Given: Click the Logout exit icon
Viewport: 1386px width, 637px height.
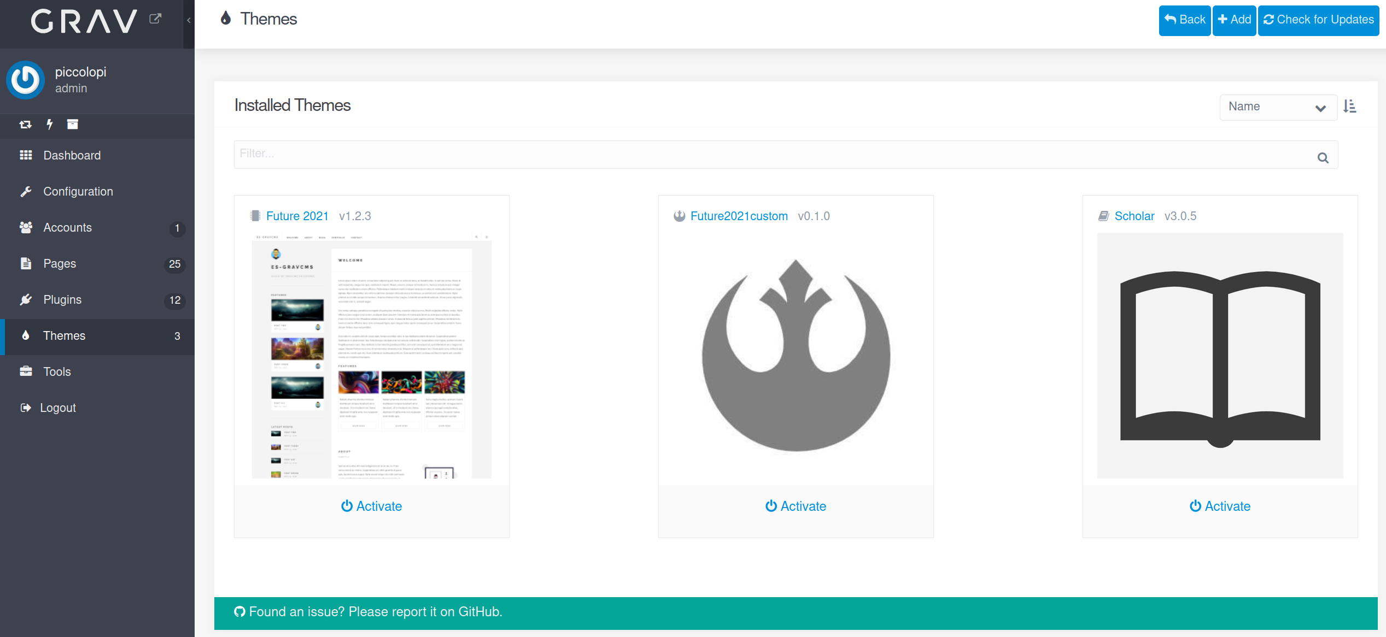Looking at the screenshot, I should click(x=26, y=408).
